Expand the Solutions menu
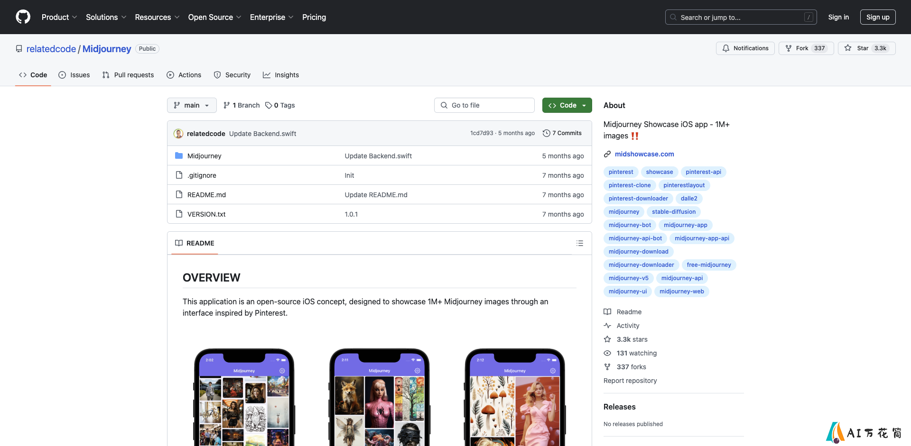This screenshot has height=446, width=911. 106,17
